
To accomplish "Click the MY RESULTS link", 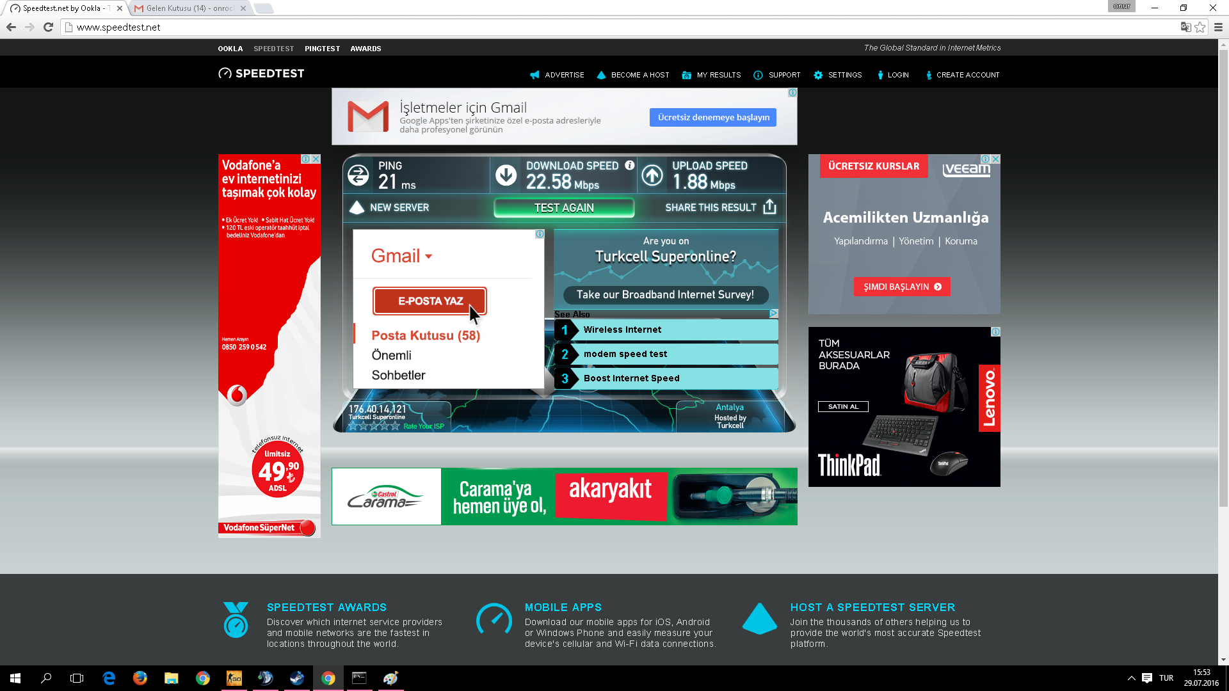I will click(719, 75).
